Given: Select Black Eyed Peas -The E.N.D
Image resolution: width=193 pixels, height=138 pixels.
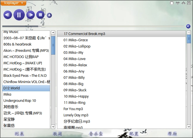Looking at the screenshot, I should [26, 76].
